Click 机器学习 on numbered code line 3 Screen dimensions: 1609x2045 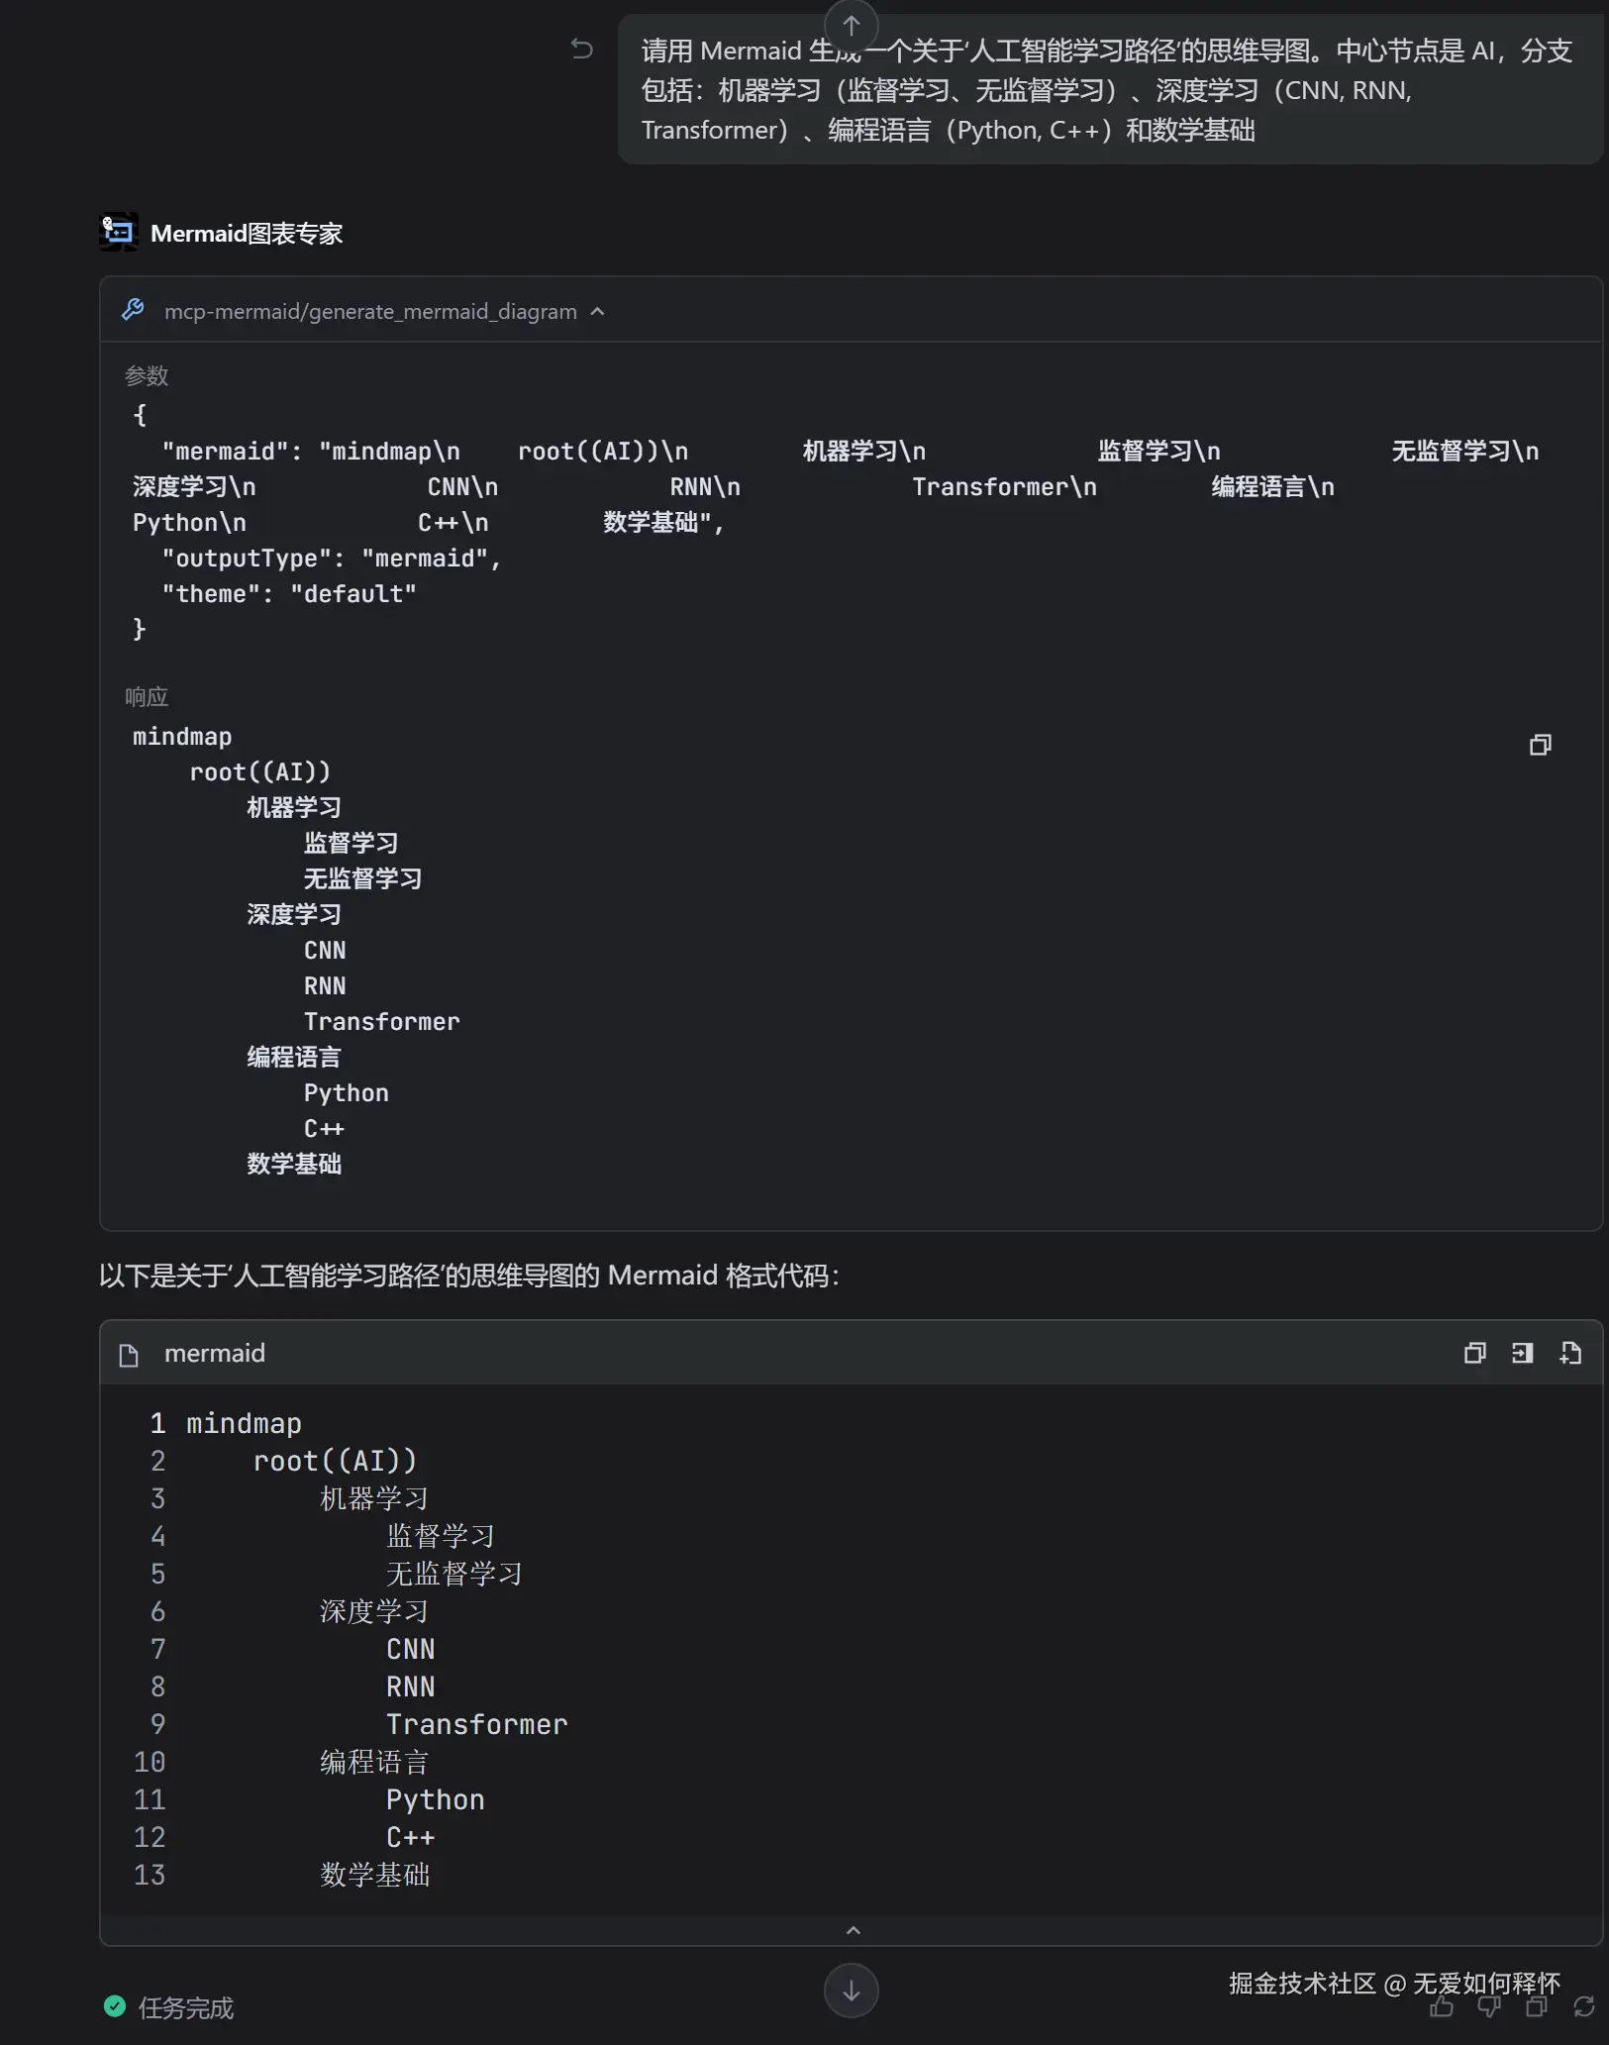point(374,1499)
